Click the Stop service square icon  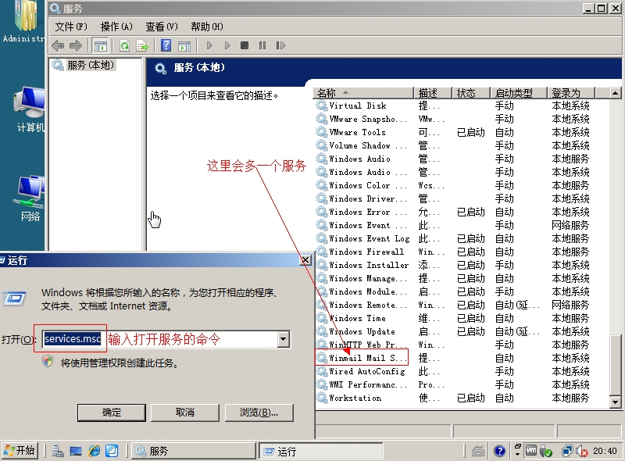(x=245, y=45)
